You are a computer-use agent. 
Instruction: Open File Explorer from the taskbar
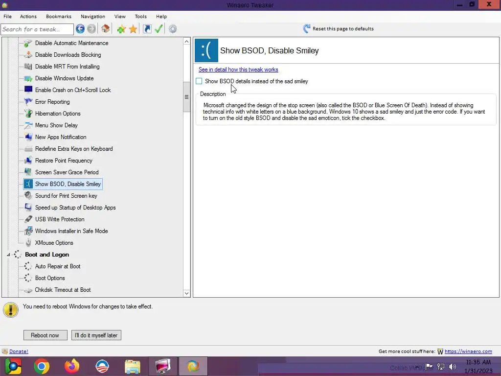pyautogui.click(x=133, y=366)
